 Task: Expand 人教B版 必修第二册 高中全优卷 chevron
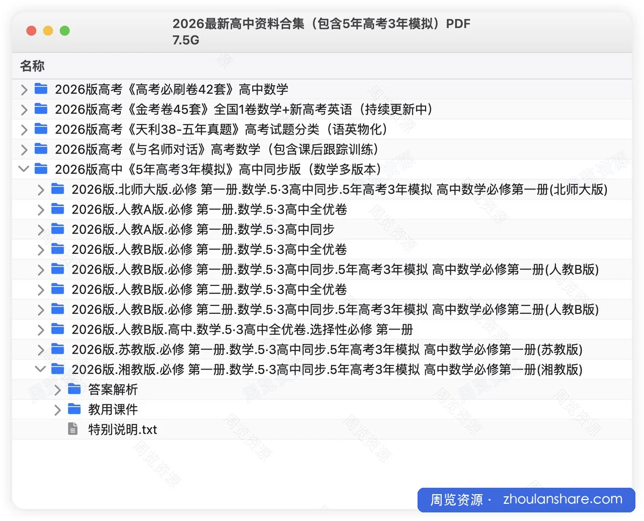[x=41, y=290]
